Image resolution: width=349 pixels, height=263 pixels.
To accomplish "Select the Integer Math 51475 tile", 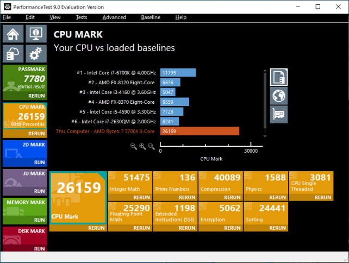I will pos(130,183).
